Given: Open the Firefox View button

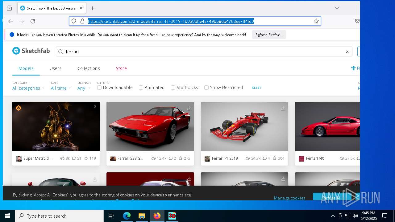Looking at the screenshot, I should (x=9, y=8).
